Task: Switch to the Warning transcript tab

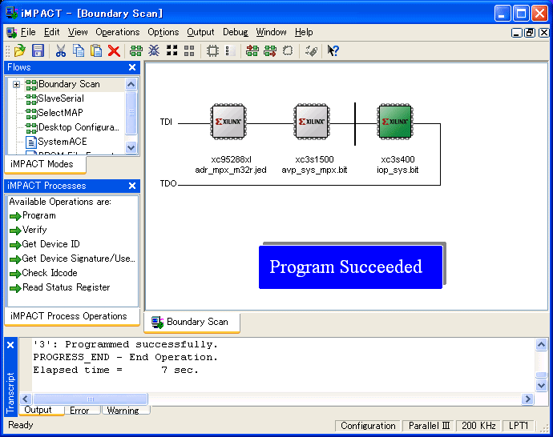Action: (123, 411)
